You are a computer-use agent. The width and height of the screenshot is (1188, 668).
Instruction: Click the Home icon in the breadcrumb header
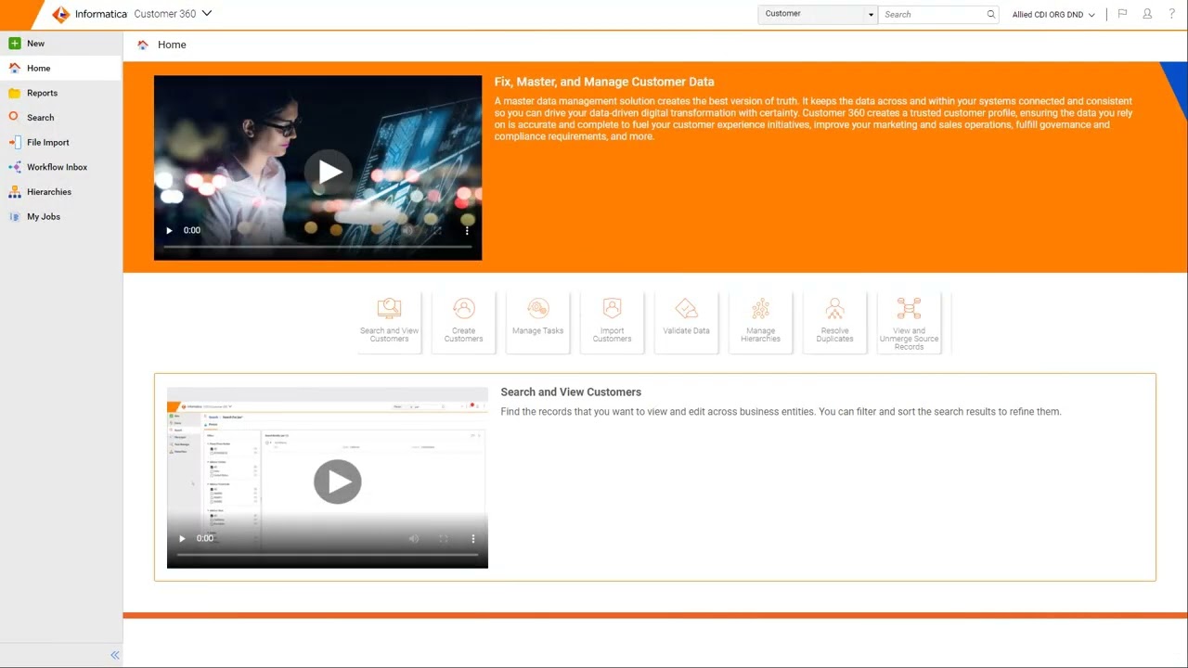[143, 45]
